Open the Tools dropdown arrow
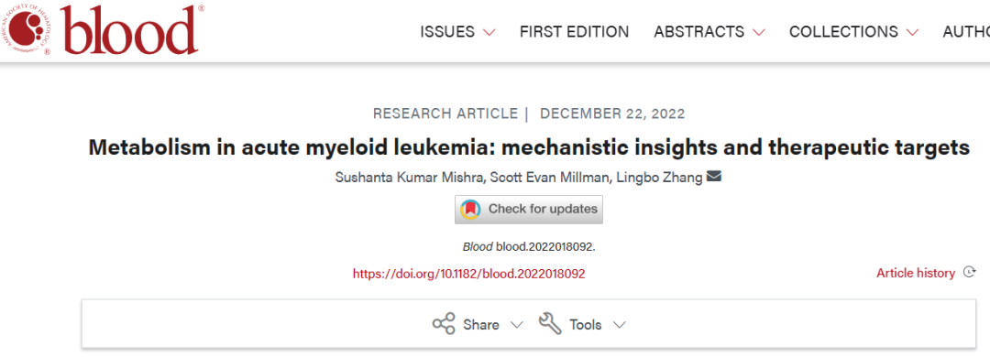 [619, 326]
